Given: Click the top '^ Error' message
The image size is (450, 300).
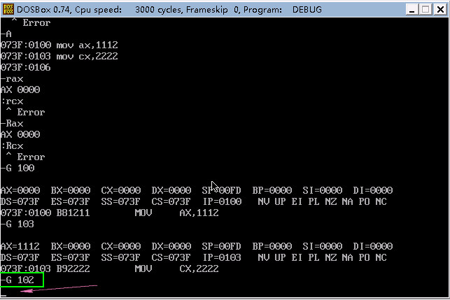Looking at the screenshot, I should pyautogui.click(x=31, y=22).
